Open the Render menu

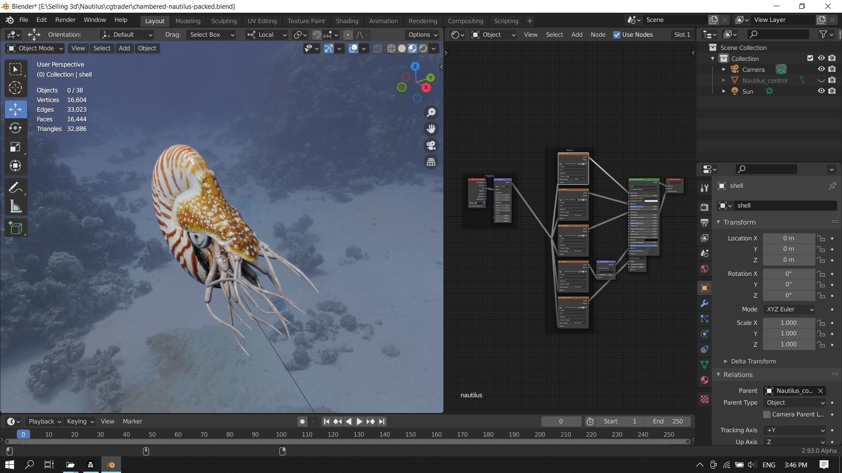(65, 20)
